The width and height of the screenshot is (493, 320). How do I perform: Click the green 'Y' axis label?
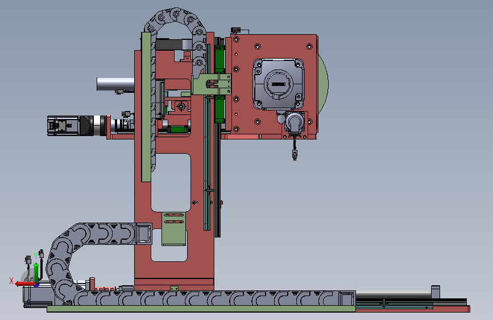[36, 256]
